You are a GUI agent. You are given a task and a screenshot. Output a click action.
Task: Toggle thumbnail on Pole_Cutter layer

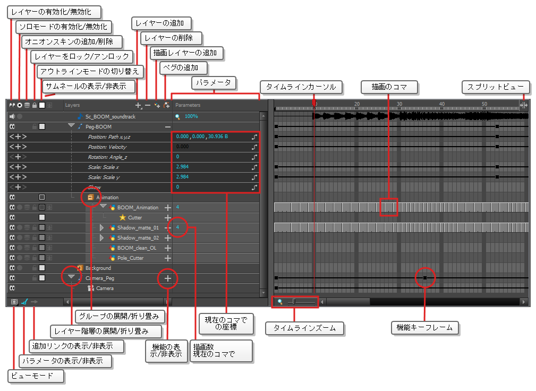click(49, 258)
